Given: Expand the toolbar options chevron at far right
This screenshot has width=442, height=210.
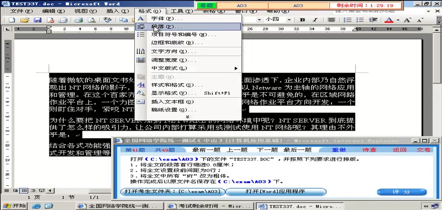Looking at the screenshot, I should (438, 20).
